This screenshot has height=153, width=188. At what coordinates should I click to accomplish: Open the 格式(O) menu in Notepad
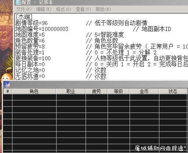(64, 9)
